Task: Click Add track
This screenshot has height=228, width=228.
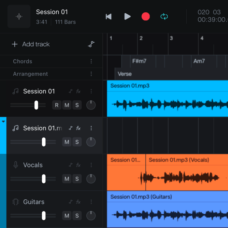Action: click(x=31, y=44)
